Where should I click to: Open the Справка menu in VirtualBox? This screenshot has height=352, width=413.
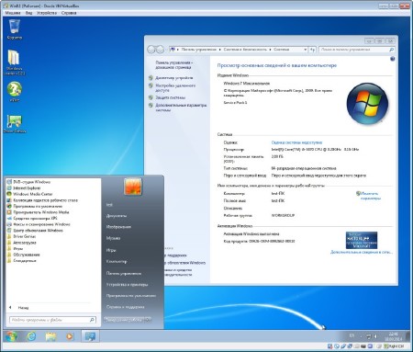(x=69, y=13)
